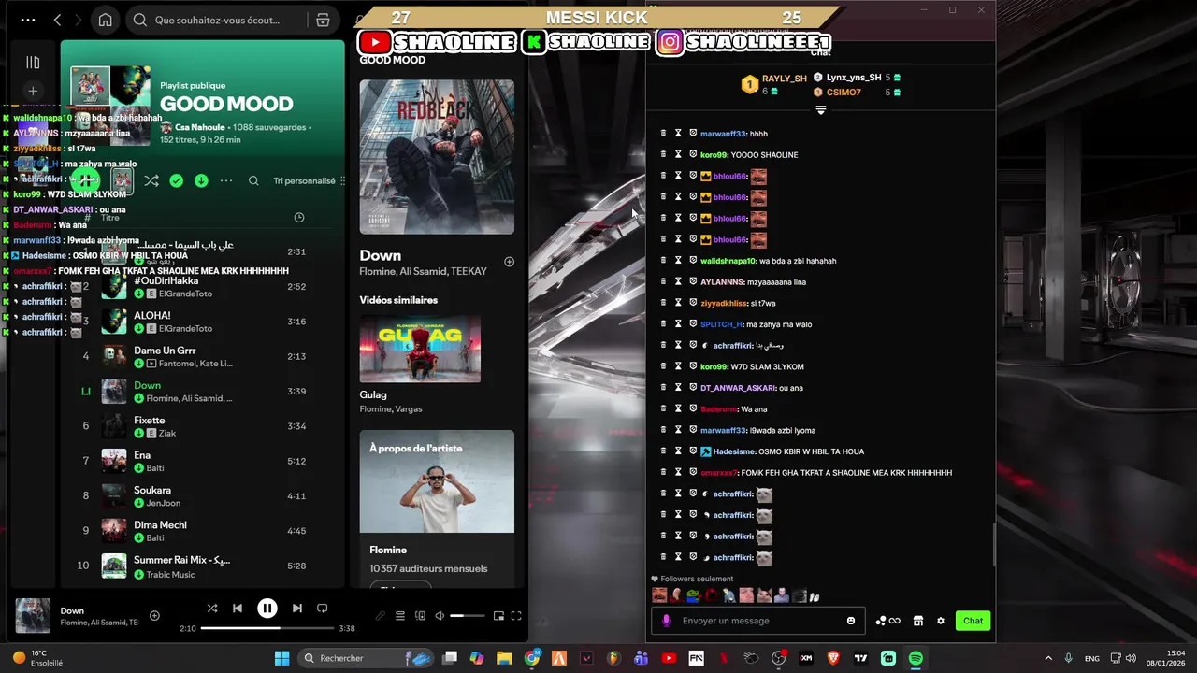Toggle shuffle in bottom player bar
Image resolution: width=1197 pixels, height=673 pixels.
pyautogui.click(x=212, y=609)
